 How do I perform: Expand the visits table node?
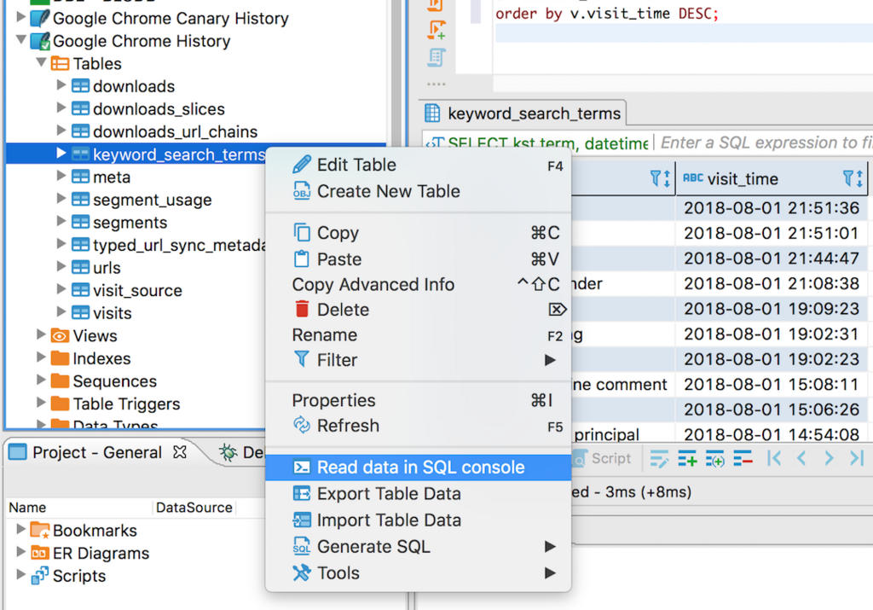coord(61,312)
